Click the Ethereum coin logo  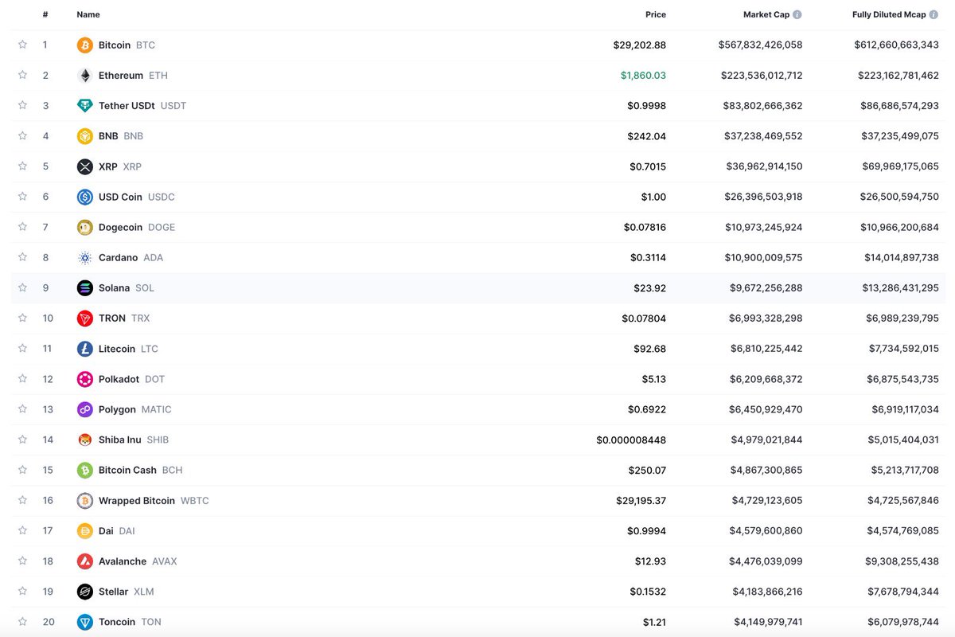[x=85, y=76]
